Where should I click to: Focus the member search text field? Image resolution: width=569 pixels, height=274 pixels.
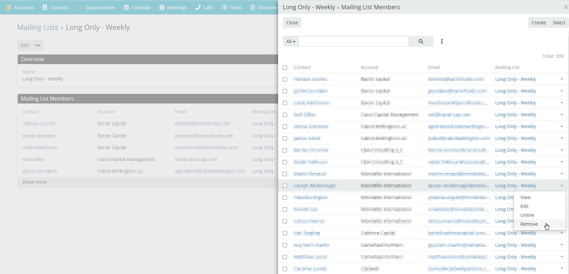pyautogui.click(x=353, y=41)
